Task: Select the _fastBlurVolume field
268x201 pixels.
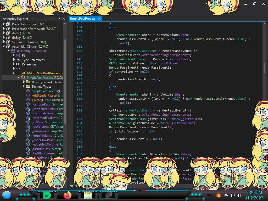Action: coord(47,153)
